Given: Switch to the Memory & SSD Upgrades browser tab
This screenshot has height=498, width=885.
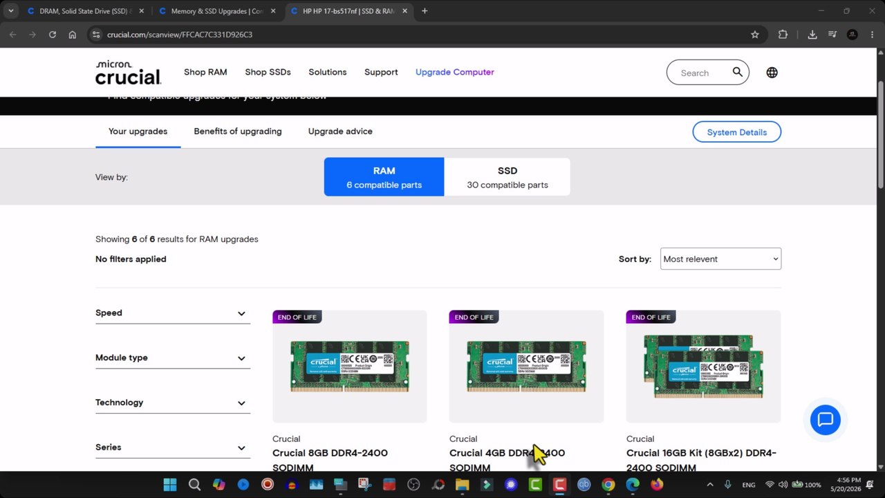Looking at the screenshot, I should 217,11.
